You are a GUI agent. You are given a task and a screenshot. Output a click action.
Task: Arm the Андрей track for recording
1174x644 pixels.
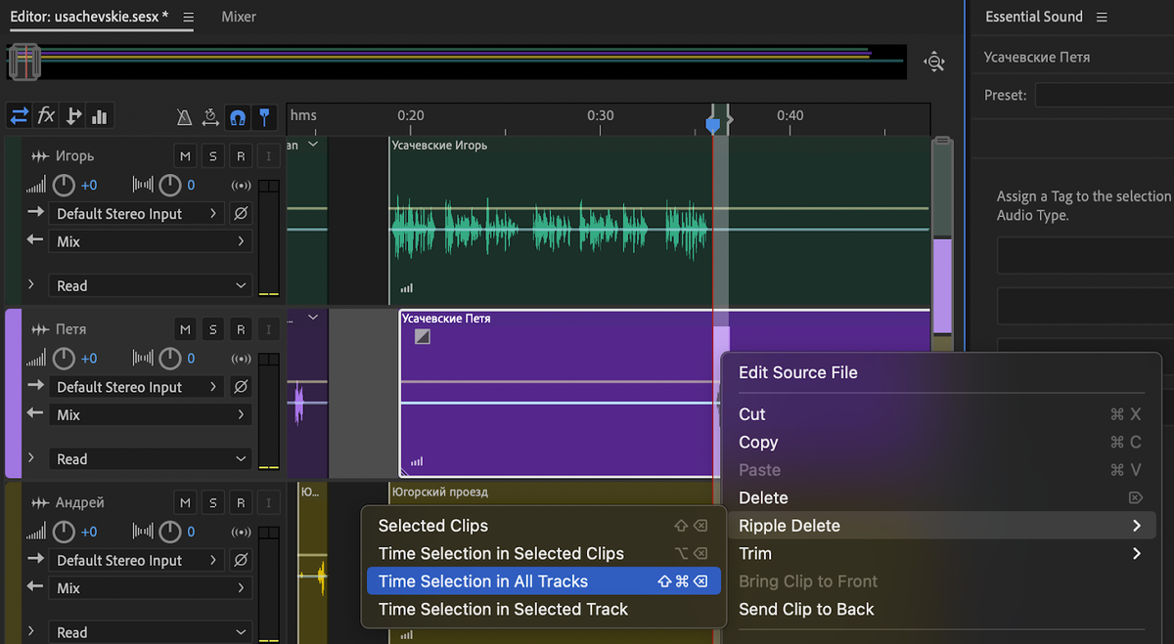tap(241, 503)
